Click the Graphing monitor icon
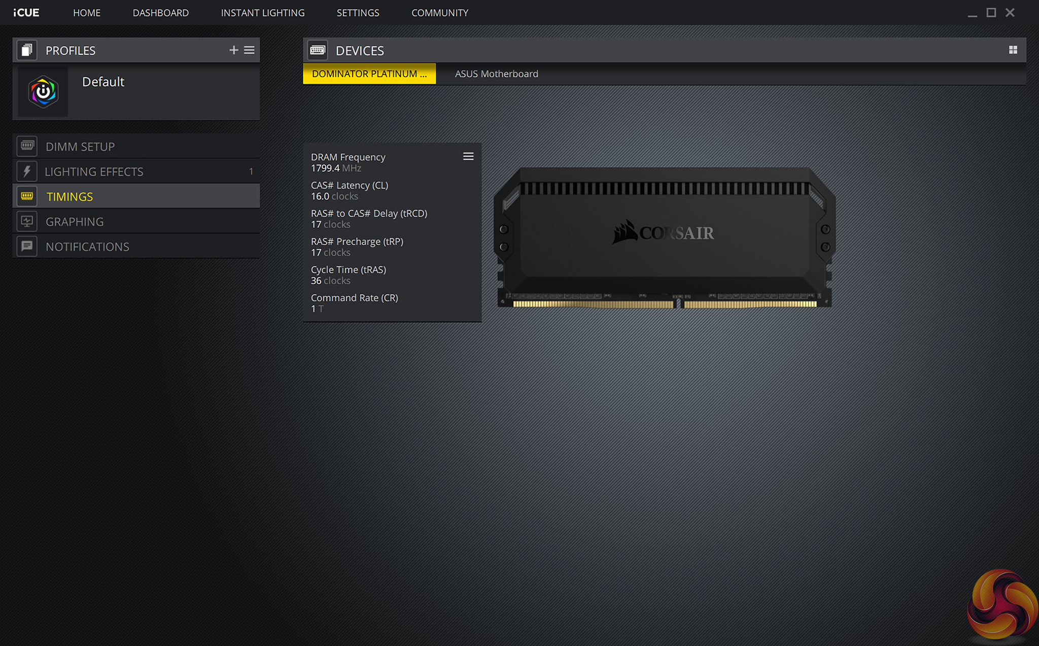The height and width of the screenshot is (646, 1039). coord(27,221)
